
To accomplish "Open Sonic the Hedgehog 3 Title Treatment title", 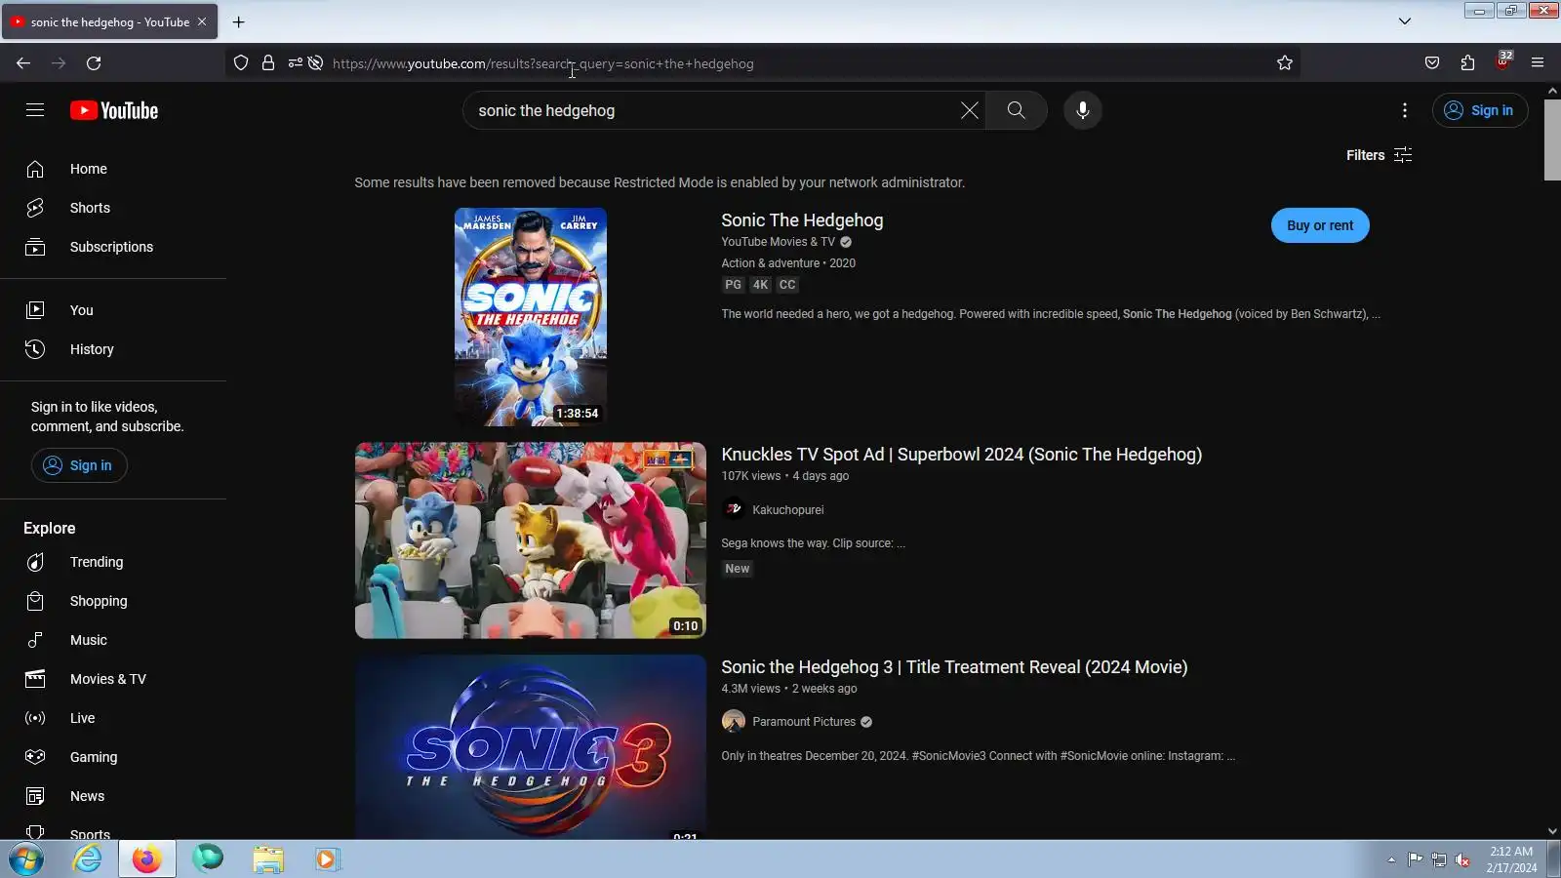I will pos(954,667).
